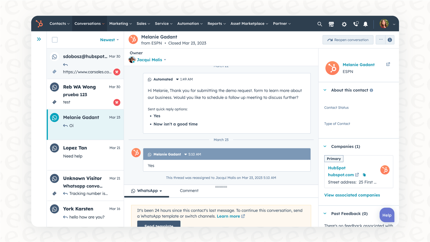430x242 pixels.
Task: Click the Reopen conversation button
Action: coord(348,40)
